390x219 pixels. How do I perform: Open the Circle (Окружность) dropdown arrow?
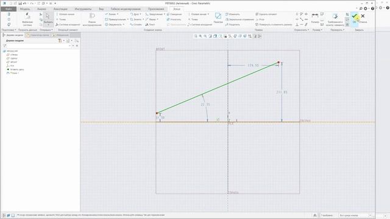(123, 24)
